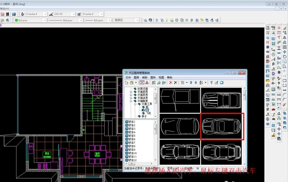Select the 亭子 category in tree
The height and width of the screenshot is (182, 288).
[x=144, y=116]
